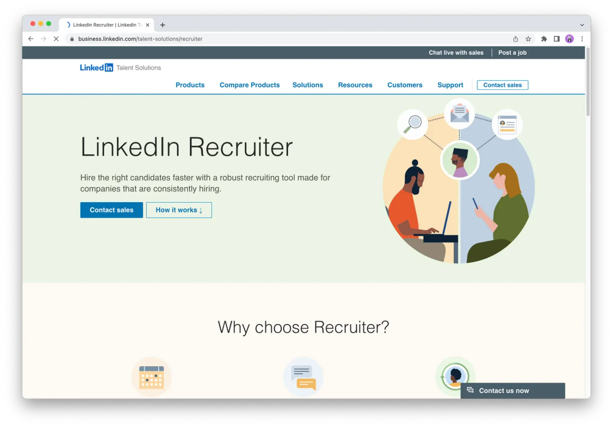Click the browser back arrow

point(31,39)
